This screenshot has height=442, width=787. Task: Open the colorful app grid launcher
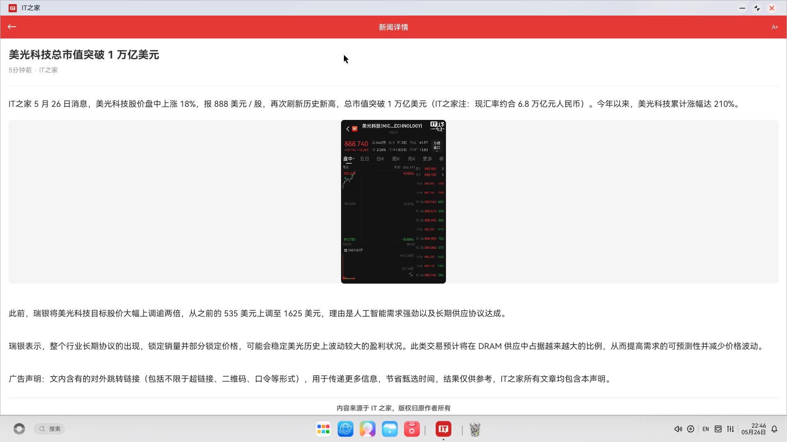pos(323,429)
